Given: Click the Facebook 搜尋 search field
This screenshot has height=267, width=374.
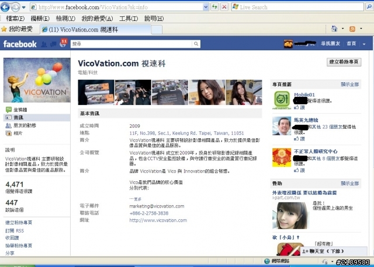Looking at the screenshot, I should coord(131,44).
